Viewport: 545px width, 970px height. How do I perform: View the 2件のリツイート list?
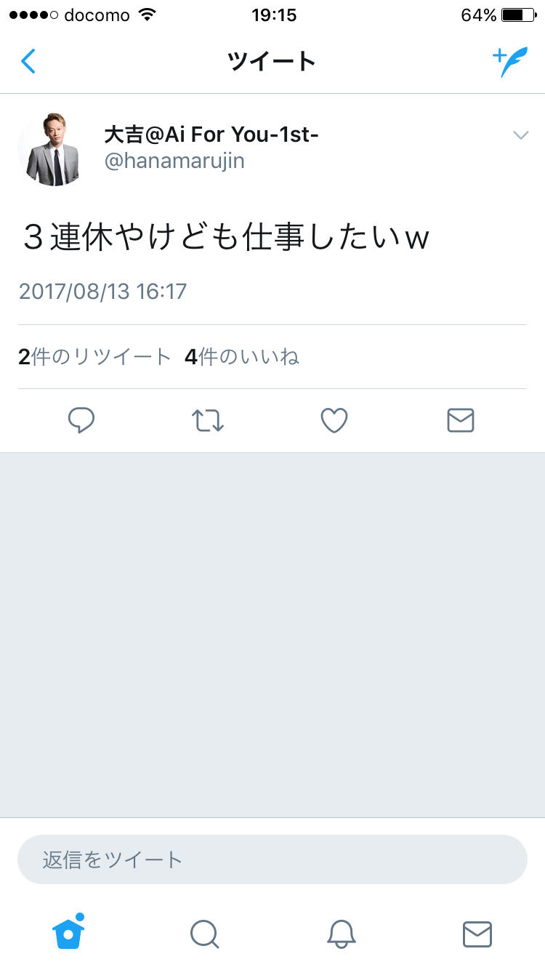click(x=94, y=357)
